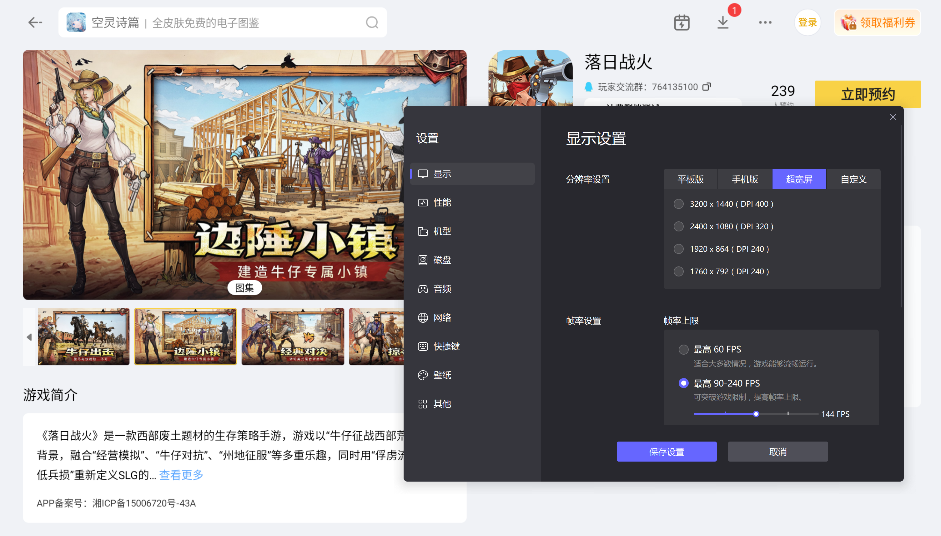Click the back arrow icon
The image size is (941, 536).
click(x=35, y=23)
